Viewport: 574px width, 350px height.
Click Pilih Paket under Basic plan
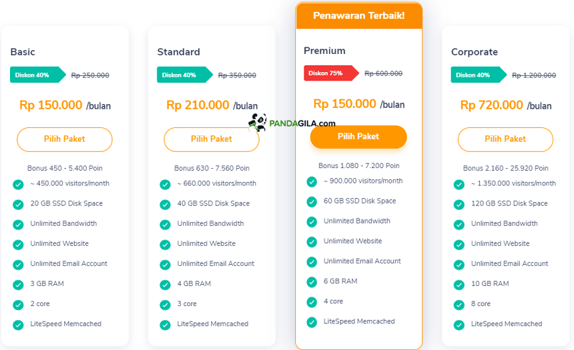coord(65,139)
